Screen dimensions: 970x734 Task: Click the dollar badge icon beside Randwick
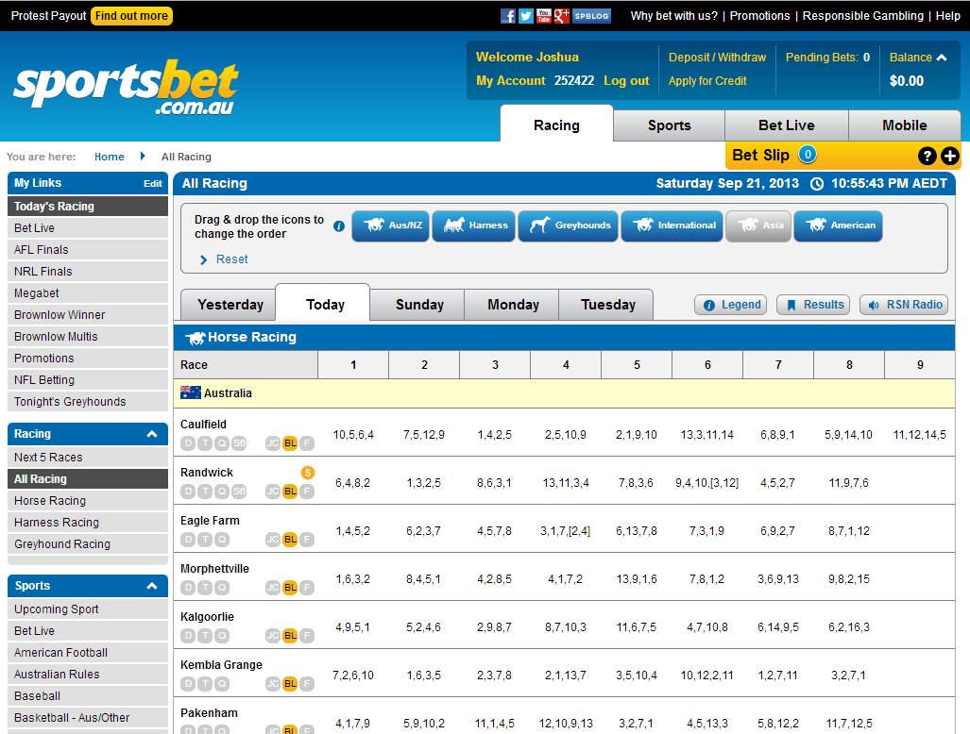click(308, 473)
